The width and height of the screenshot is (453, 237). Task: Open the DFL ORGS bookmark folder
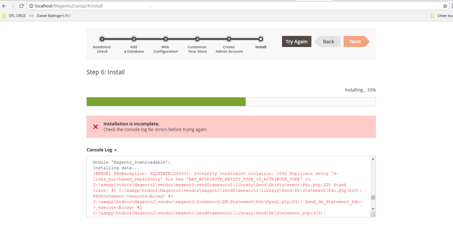(14, 16)
